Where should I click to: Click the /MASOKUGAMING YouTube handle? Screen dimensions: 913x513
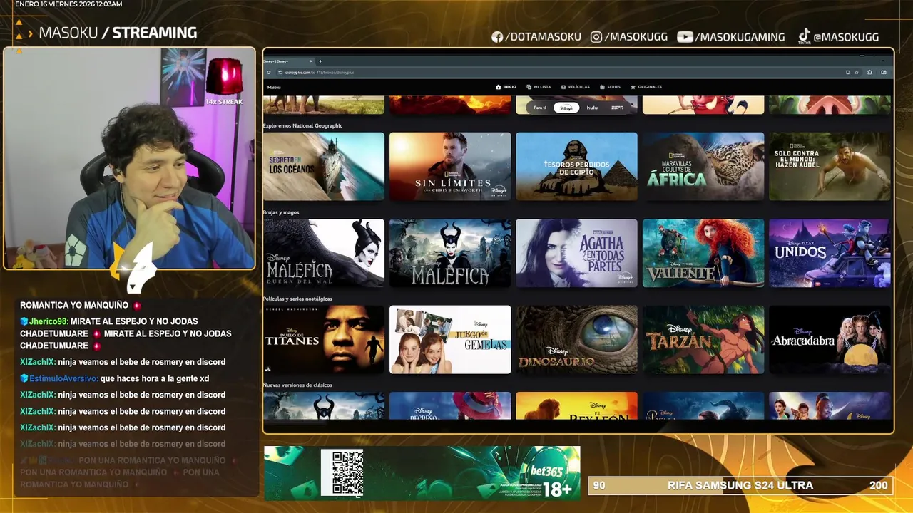pos(740,37)
